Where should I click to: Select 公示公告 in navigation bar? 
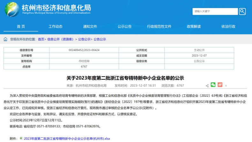pyautogui.click(x=124, y=26)
